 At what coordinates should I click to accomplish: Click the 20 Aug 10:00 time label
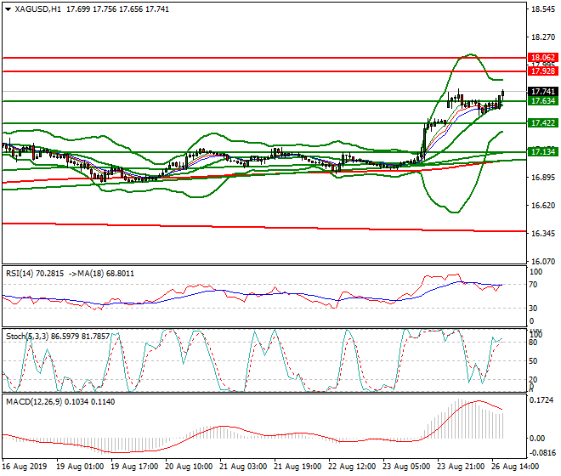tap(188, 467)
